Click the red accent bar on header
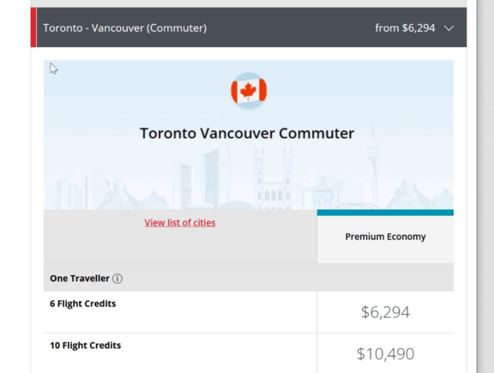494x373 pixels. pos(33,27)
